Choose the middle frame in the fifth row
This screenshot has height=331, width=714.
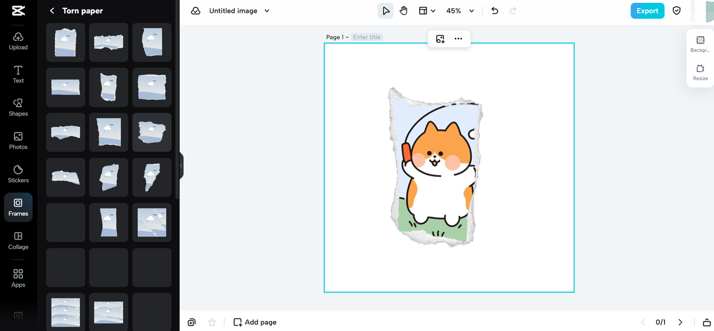tap(109, 223)
